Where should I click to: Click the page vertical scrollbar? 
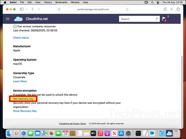tap(182, 92)
